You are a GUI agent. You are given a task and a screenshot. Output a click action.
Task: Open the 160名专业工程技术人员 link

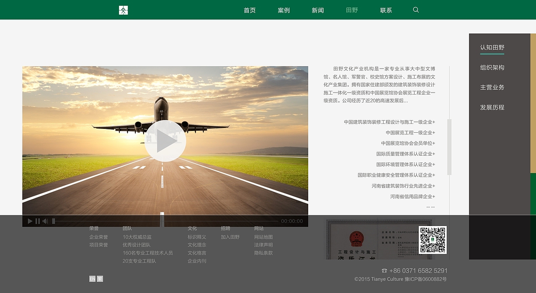(x=148, y=253)
